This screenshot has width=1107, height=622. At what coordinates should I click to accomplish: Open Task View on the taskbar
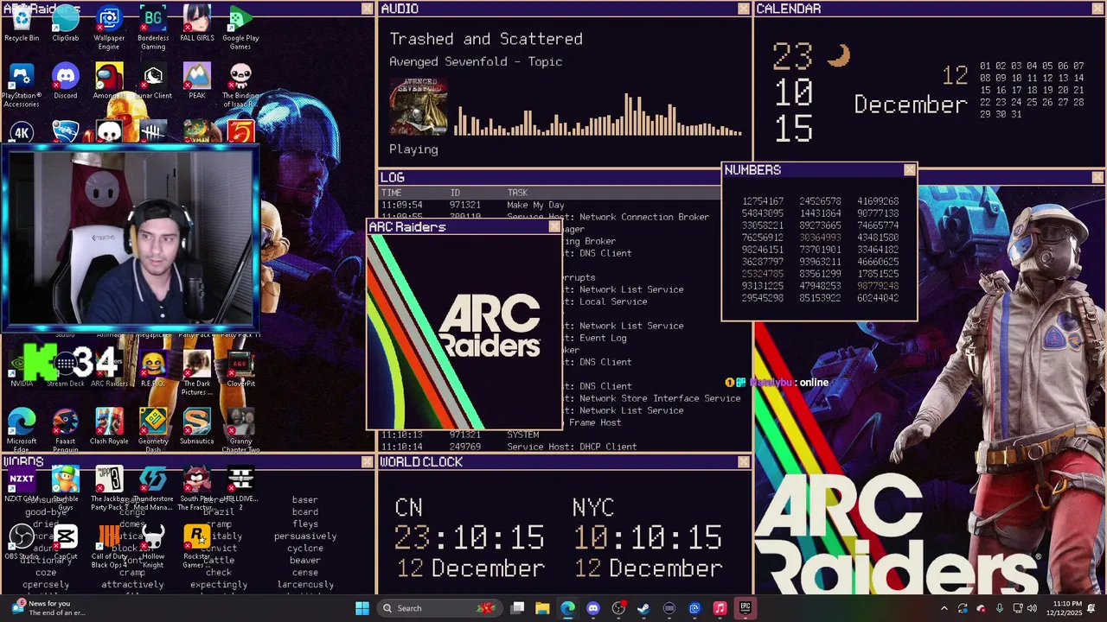coord(517,608)
